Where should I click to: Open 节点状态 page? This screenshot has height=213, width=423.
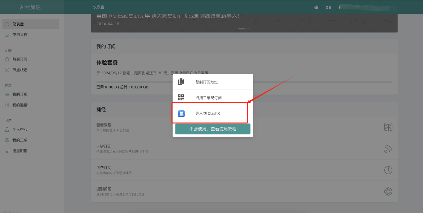click(x=30, y=70)
